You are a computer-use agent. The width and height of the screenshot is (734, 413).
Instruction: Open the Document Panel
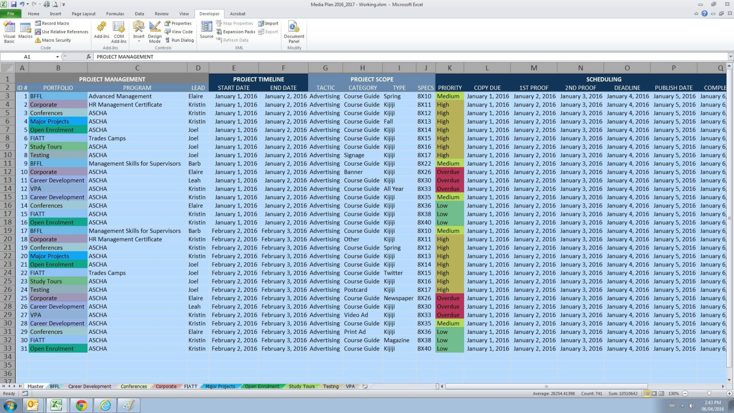pos(294,32)
